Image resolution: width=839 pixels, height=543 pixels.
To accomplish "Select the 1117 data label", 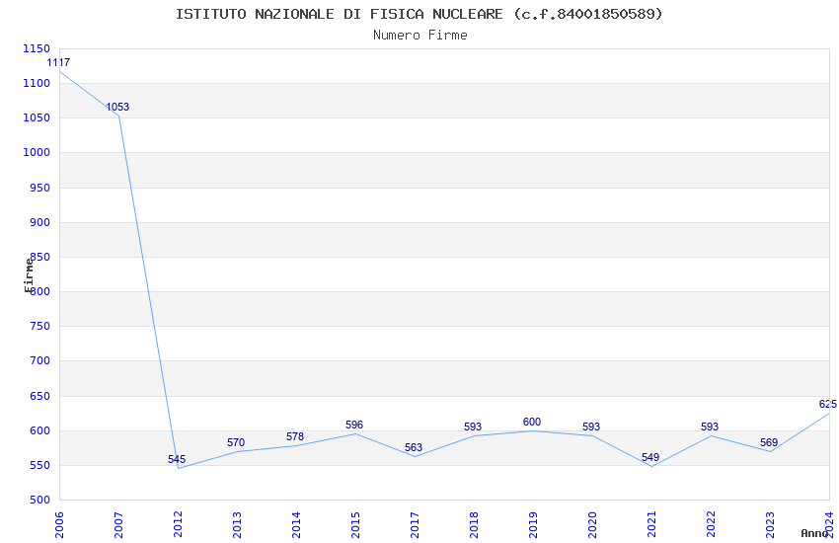I will click(58, 62).
